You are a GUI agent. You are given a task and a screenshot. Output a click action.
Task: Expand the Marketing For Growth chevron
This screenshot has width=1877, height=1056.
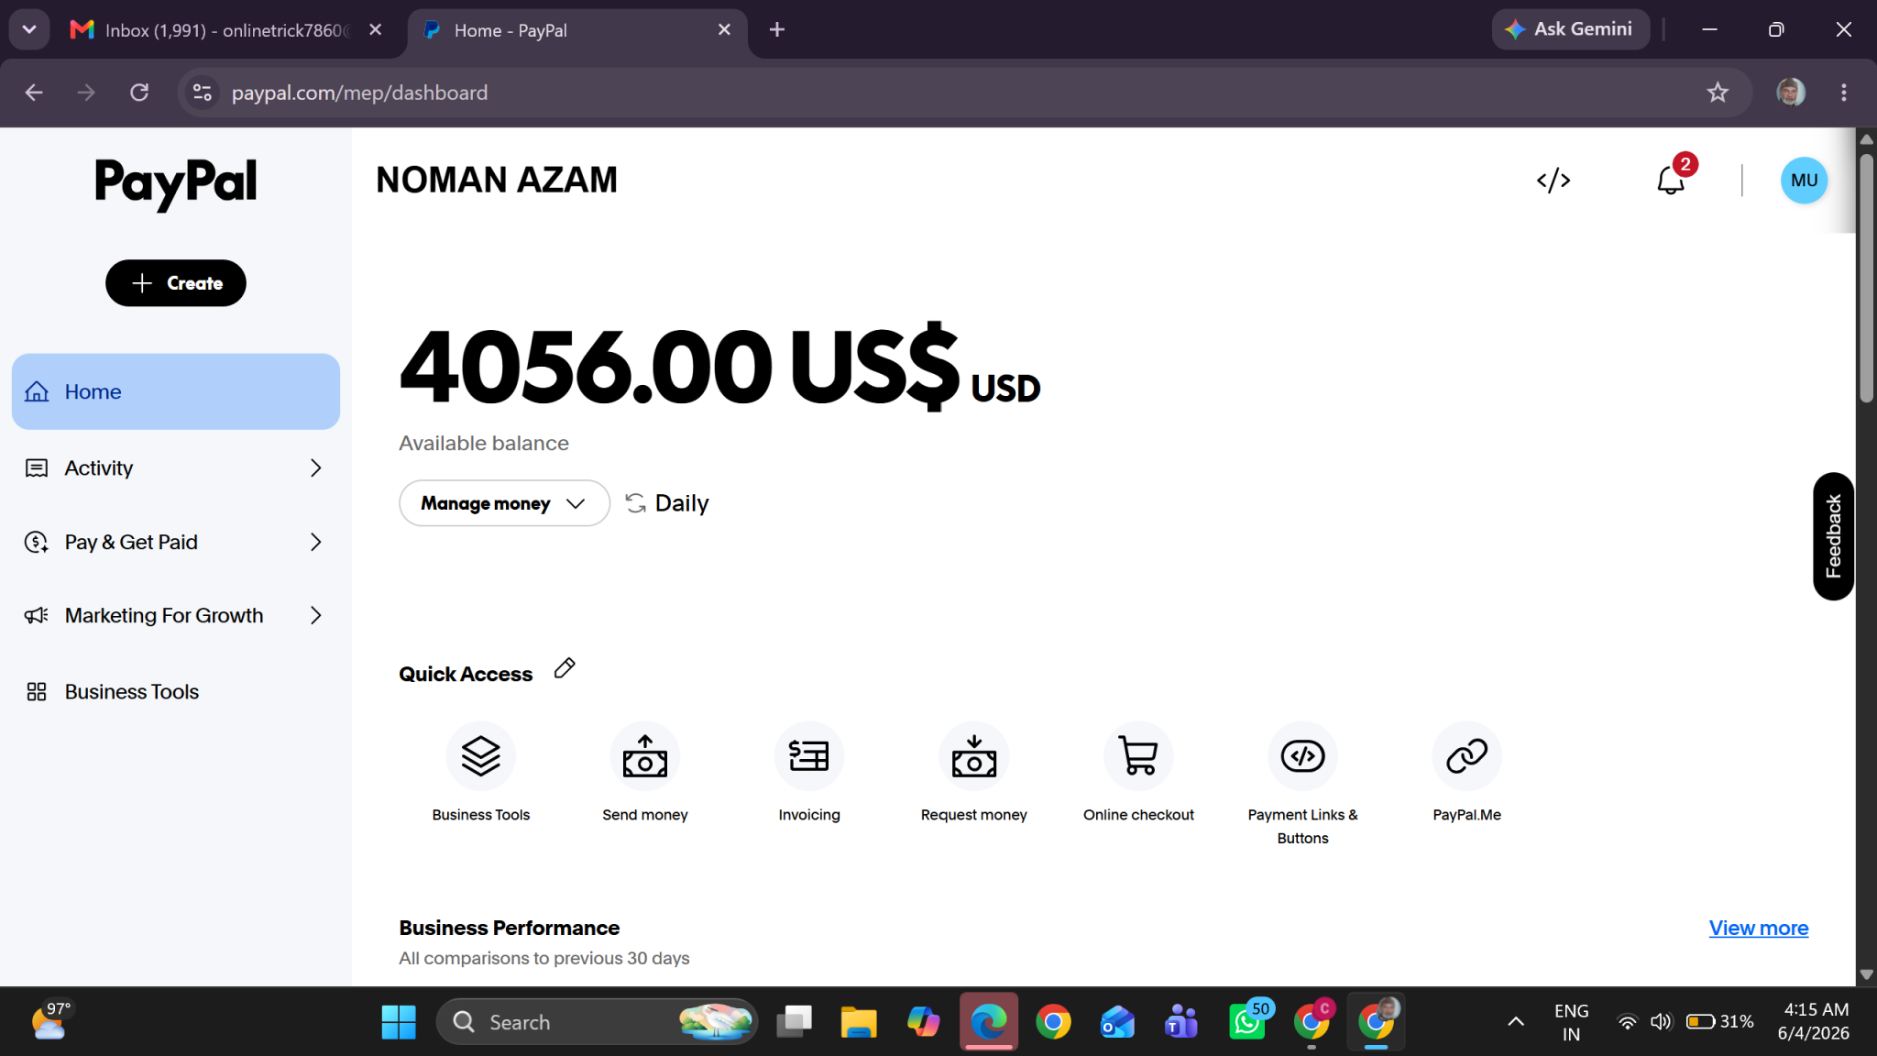pos(316,616)
